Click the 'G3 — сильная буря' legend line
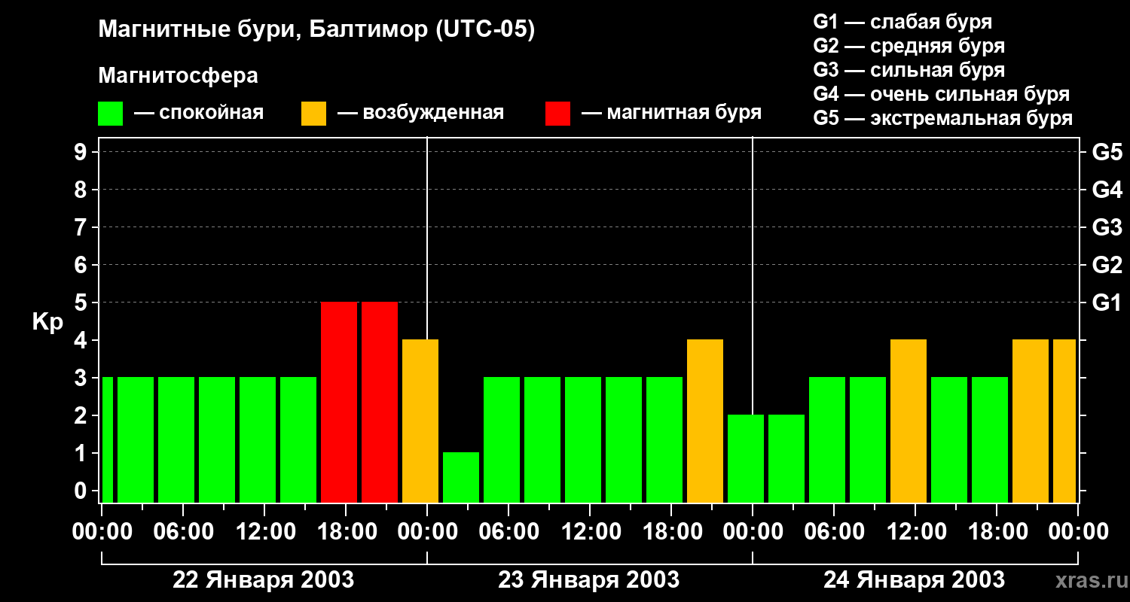Viewport: 1130px width, 602px height. point(909,70)
